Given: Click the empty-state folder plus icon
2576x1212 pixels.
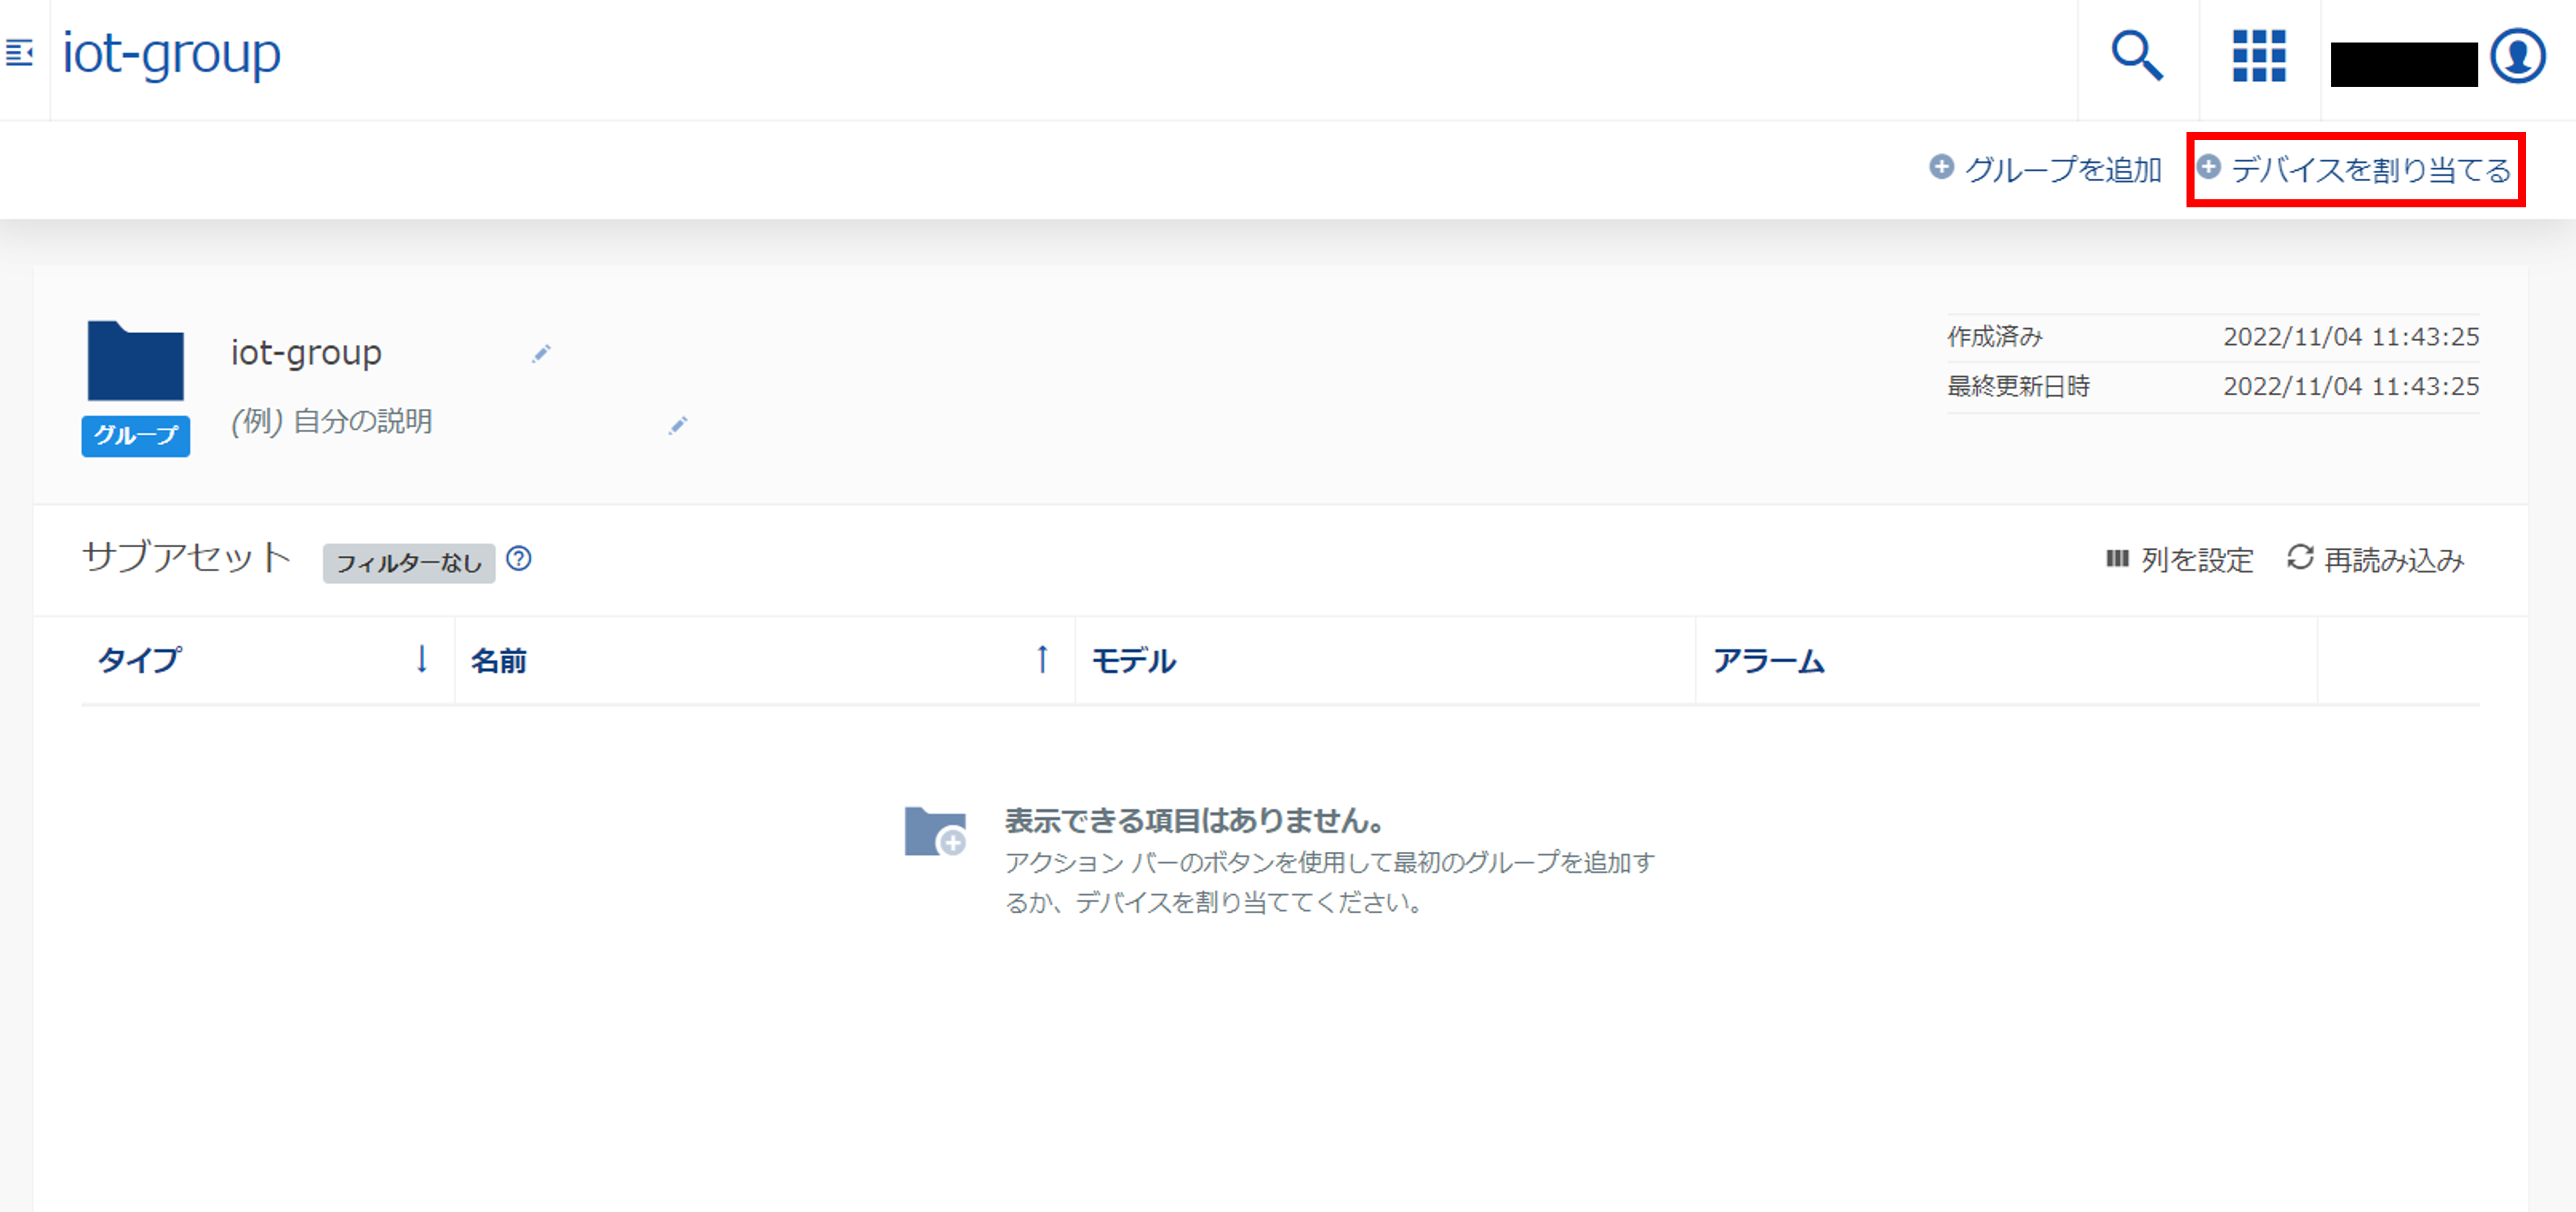Looking at the screenshot, I should (x=935, y=832).
